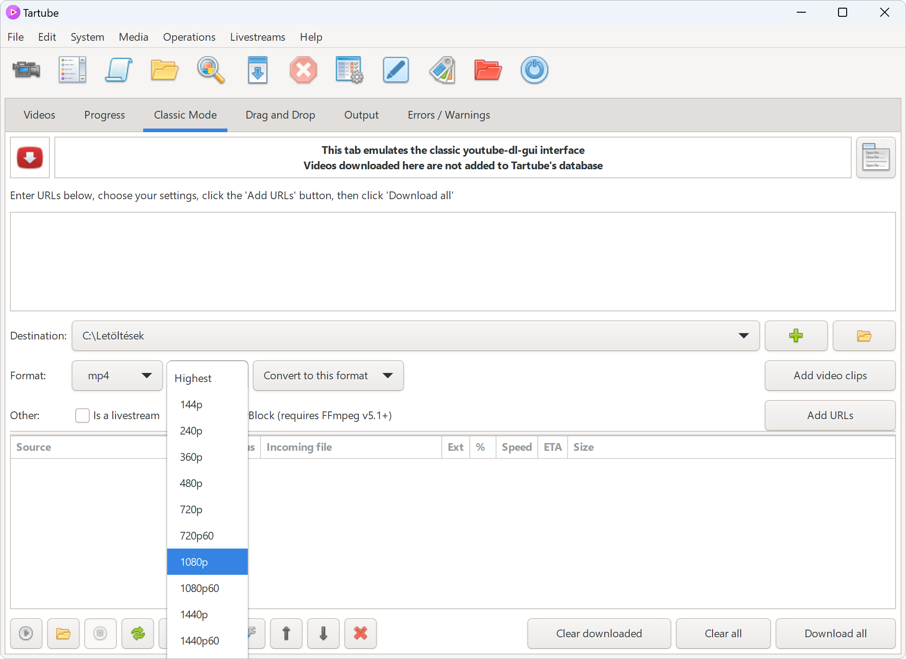Click the channel list toolbar icon
The image size is (906, 659).
(72, 70)
